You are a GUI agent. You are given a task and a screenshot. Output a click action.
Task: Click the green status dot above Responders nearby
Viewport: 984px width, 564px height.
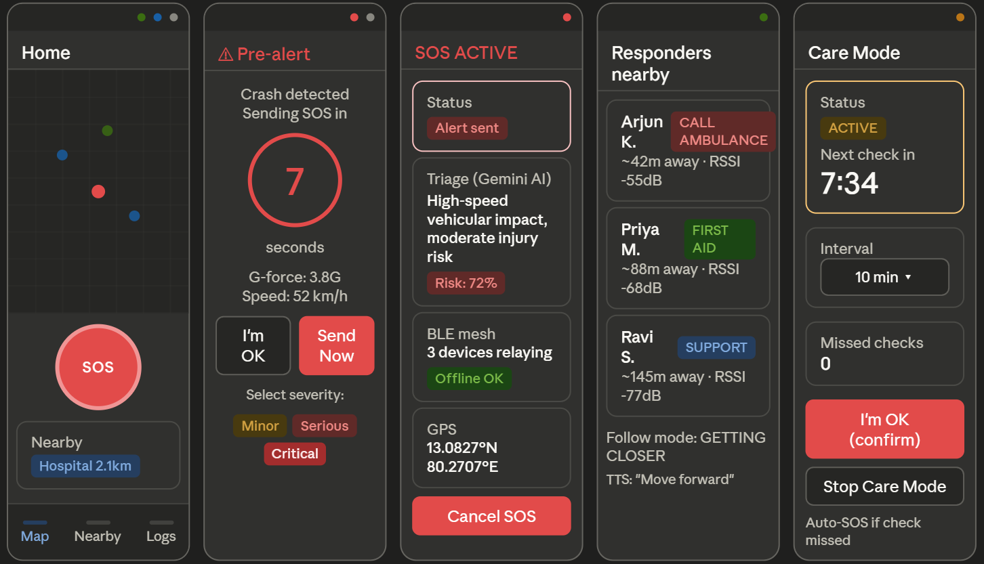[764, 18]
